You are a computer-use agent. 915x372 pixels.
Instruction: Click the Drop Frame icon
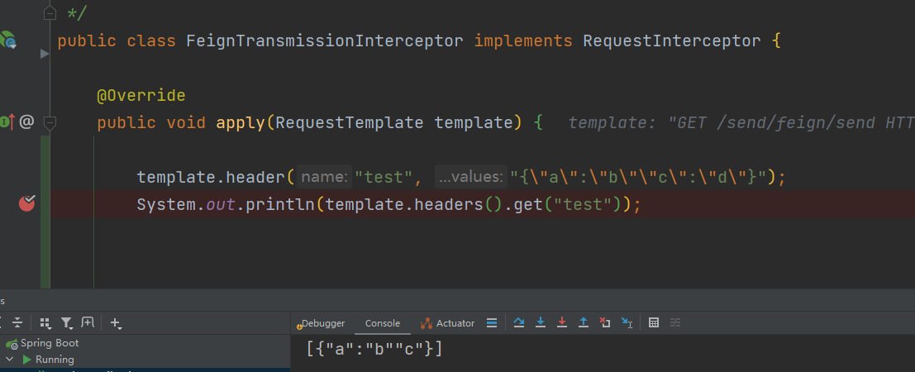605,323
